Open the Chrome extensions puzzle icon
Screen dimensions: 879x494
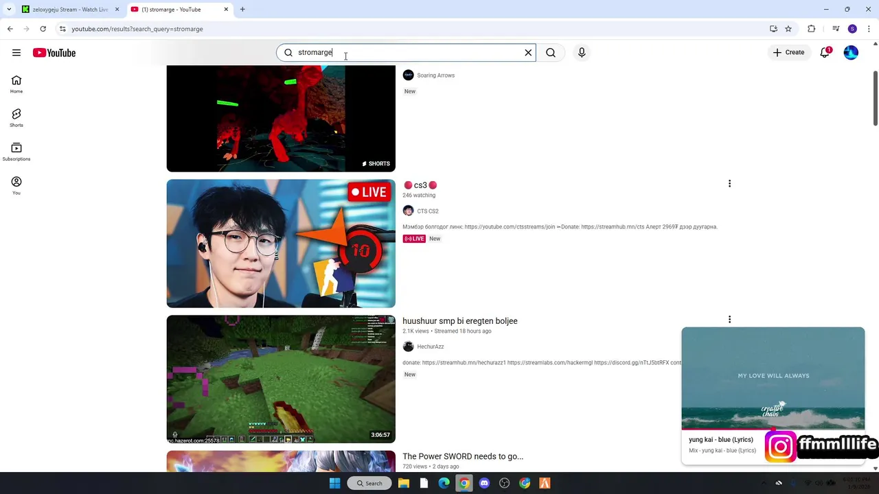(x=812, y=29)
